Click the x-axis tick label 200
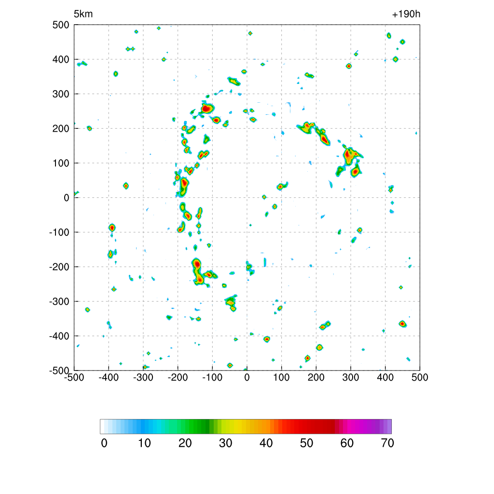 tap(316, 377)
